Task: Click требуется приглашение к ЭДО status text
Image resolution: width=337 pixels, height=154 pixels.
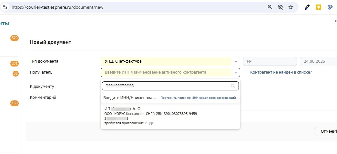Action: 129,123
